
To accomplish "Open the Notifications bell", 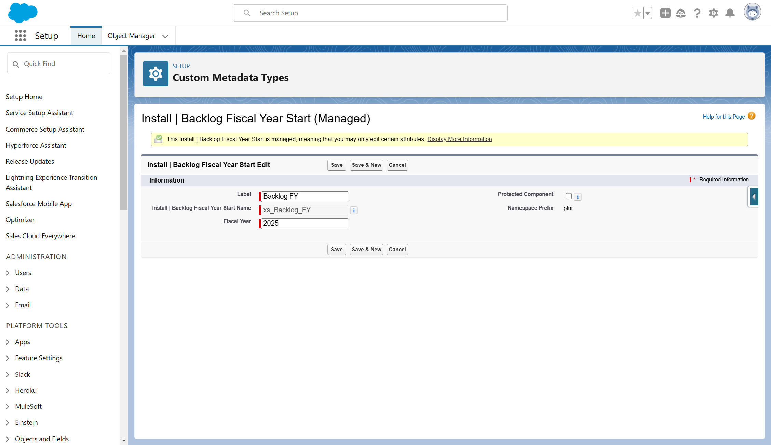I will coord(730,13).
